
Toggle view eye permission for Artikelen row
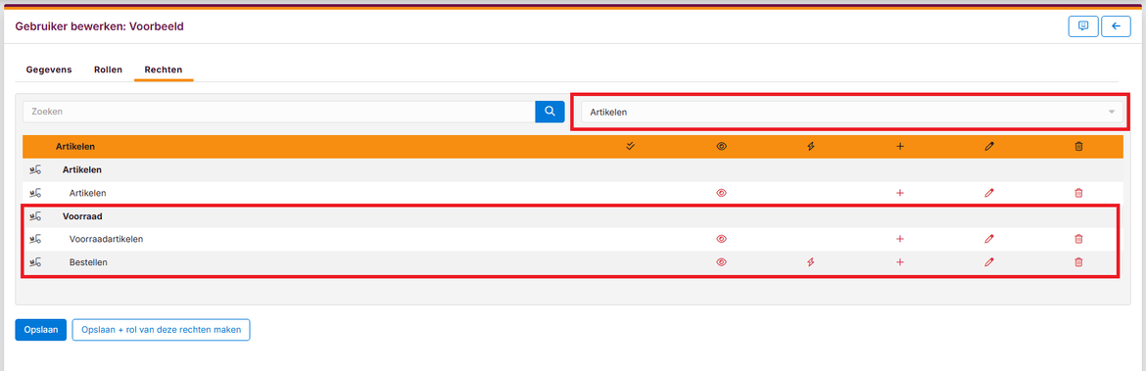[x=721, y=193]
